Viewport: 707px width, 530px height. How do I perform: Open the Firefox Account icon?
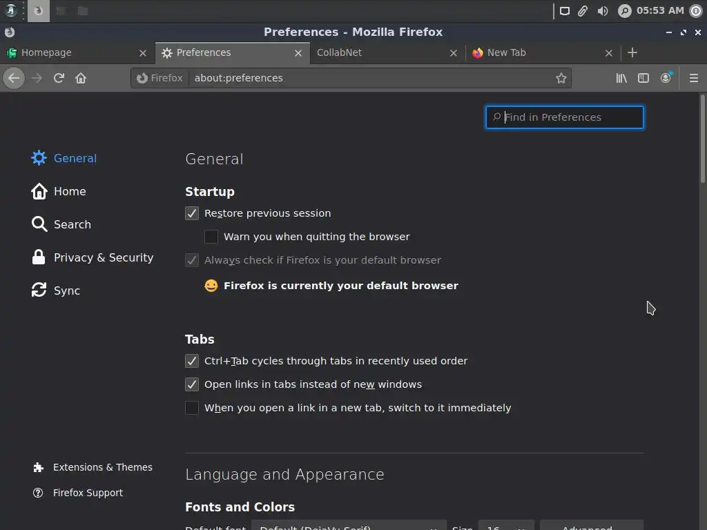point(666,78)
